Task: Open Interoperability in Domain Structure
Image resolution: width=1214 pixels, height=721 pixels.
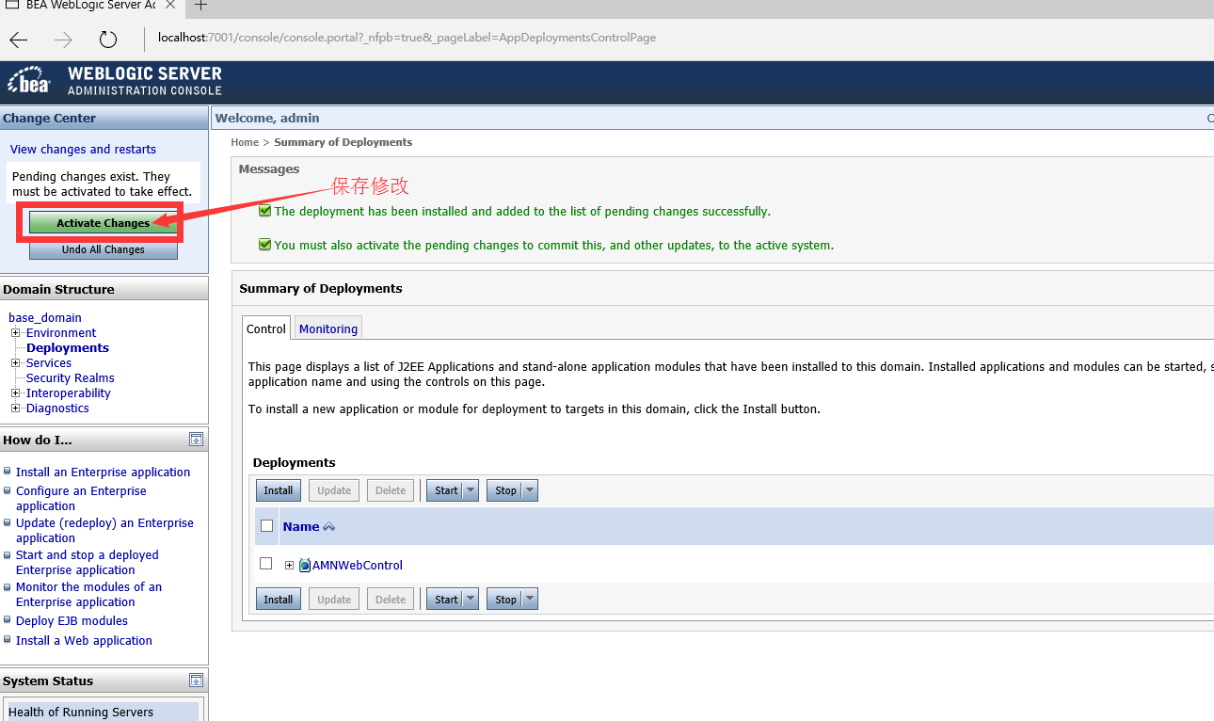Action: pyautogui.click(x=69, y=393)
